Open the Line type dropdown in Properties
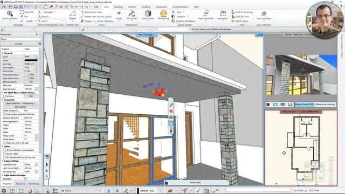This screenshot has width=345, height=194. [x=37, y=64]
